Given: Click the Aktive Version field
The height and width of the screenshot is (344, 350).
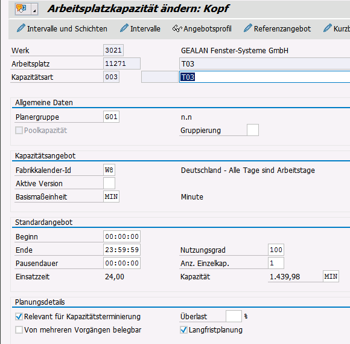Looking at the screenshot, I should click(x=109, y=183).
